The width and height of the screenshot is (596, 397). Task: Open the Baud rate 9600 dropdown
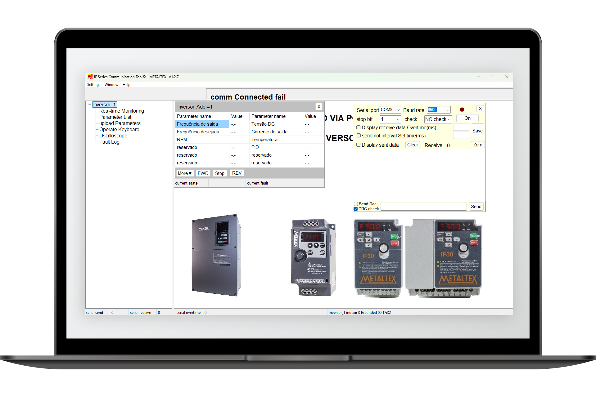(439, 110)
